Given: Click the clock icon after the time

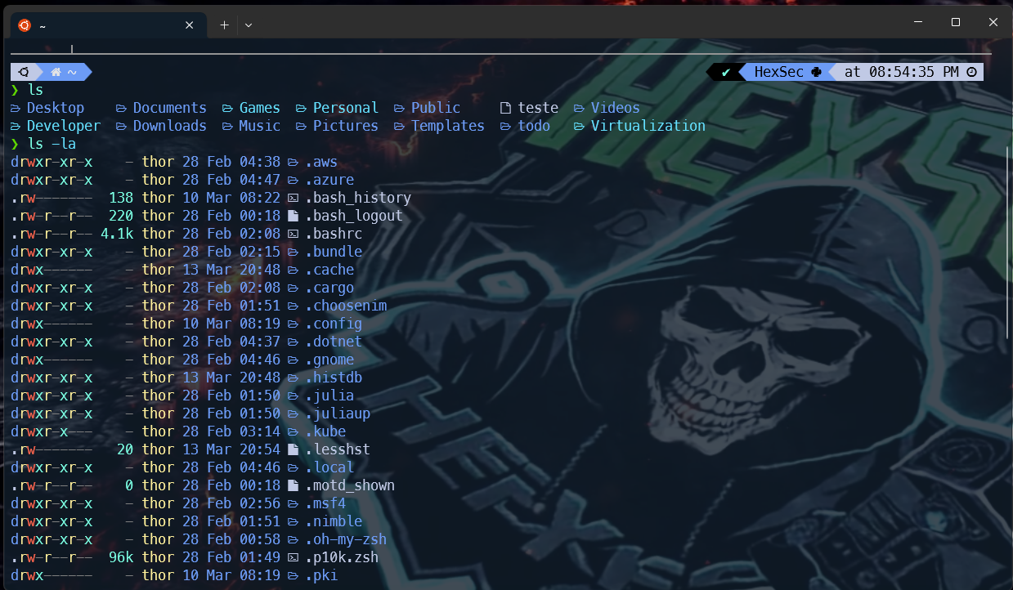Looking at the screenshot, I should [x=971, y=72].
